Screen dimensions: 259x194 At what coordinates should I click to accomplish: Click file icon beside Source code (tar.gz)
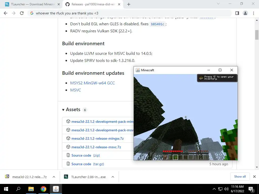pyautogui.click(x=68, y=164)
